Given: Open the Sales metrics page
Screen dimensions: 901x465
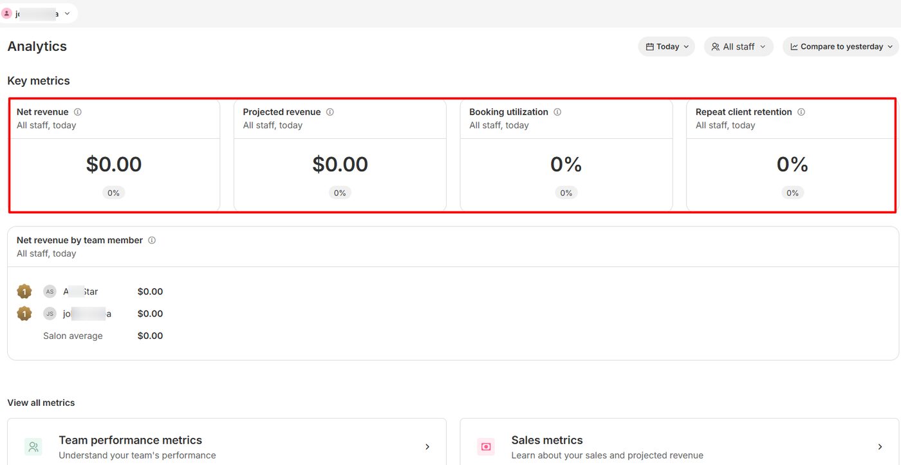Looking at the screenshot, I should (x=547, y=441).
